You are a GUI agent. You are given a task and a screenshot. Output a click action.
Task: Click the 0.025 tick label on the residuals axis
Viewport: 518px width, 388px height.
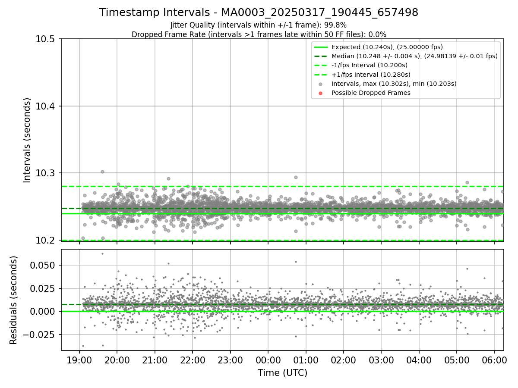click(43, 288)
